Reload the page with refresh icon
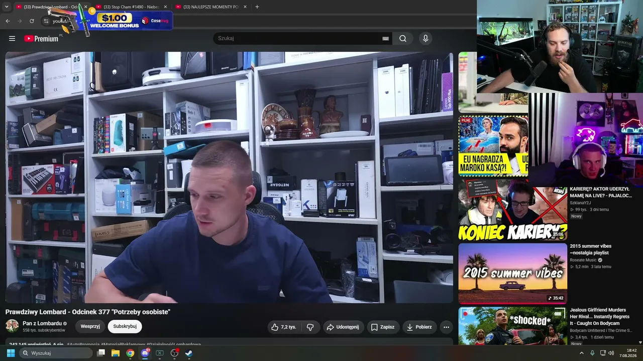643x361 pixels. [x=32, y=21]
